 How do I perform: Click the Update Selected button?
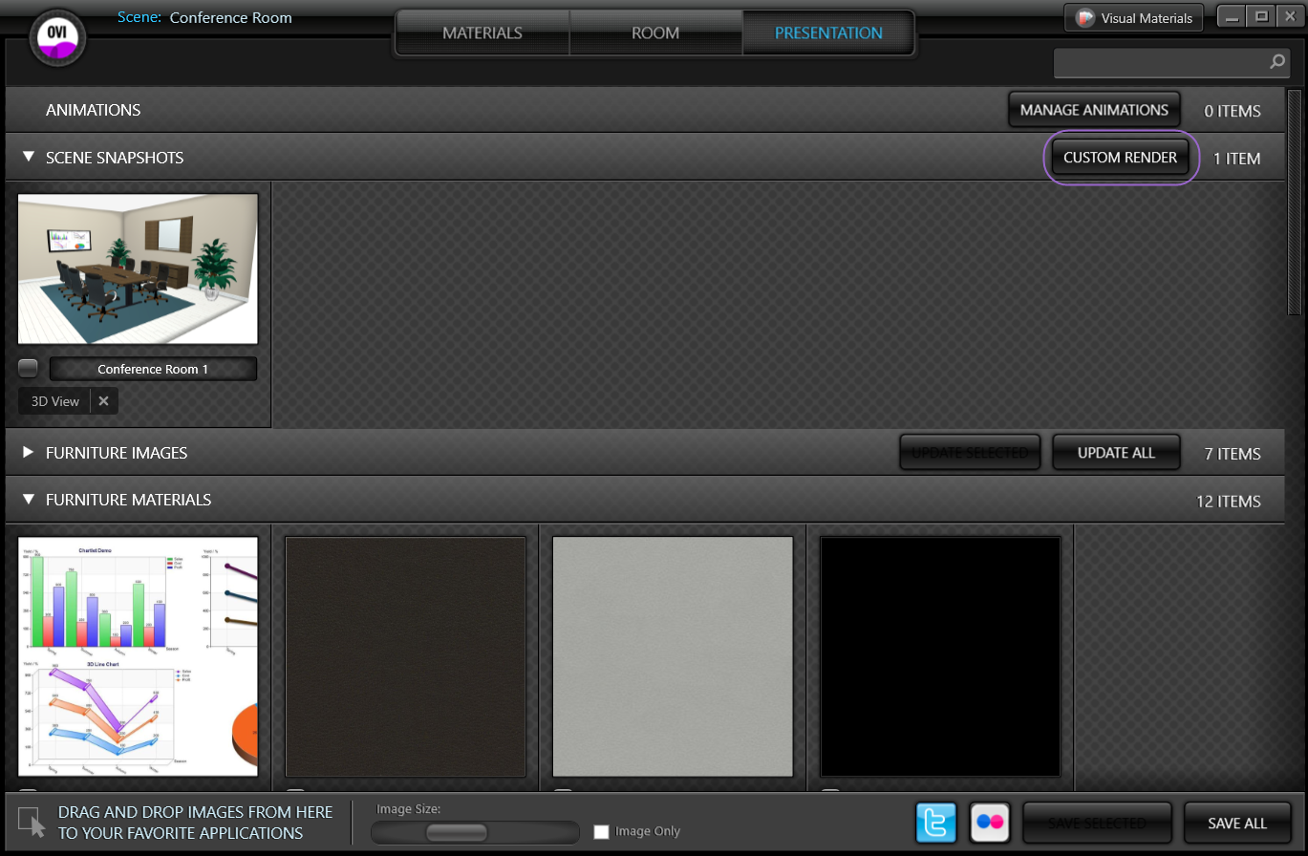(970, 453)
